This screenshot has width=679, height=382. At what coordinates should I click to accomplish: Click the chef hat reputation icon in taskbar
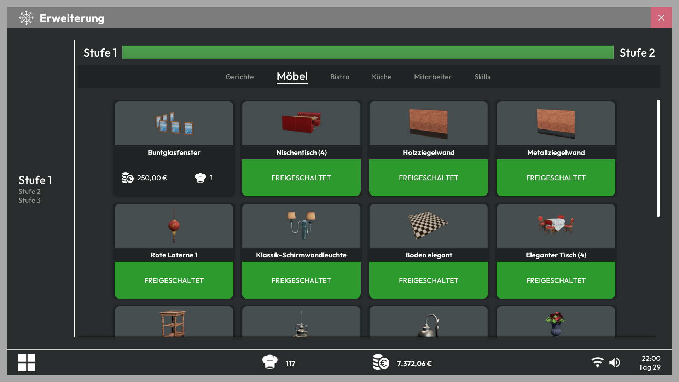pyautogui.click(x=270, y=362)
